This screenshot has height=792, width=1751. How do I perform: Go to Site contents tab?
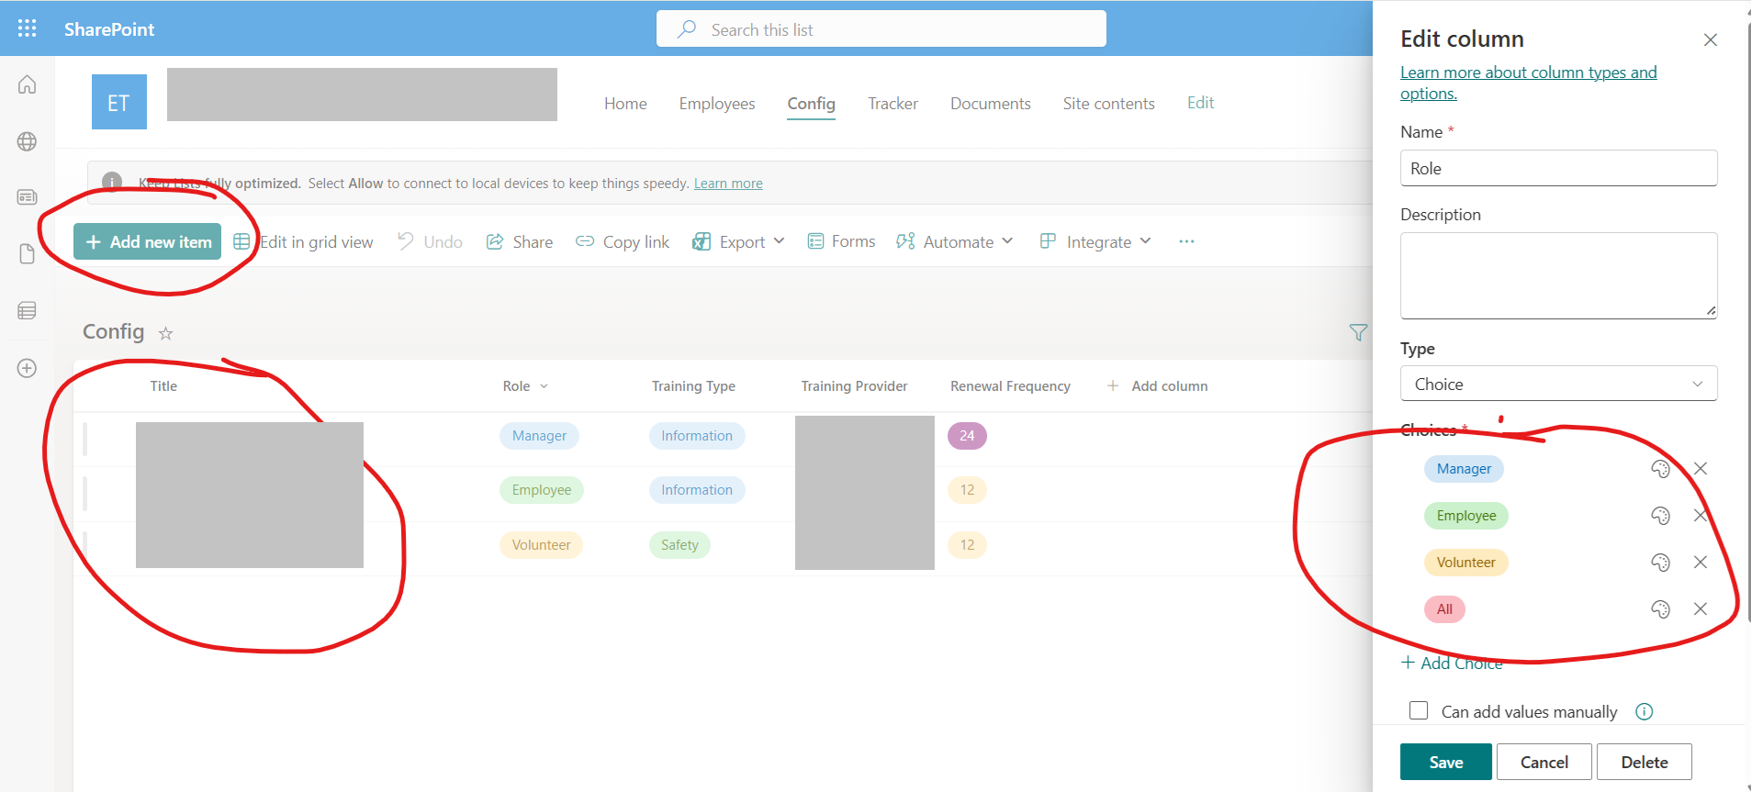click(x=1108, y=104)
